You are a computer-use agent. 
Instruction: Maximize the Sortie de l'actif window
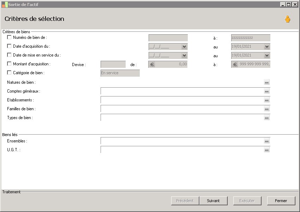pos(288,4)
